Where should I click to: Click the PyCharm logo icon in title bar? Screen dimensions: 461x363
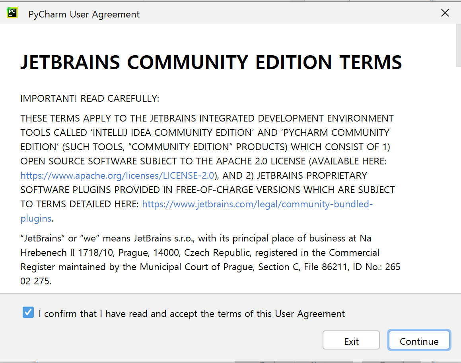pos(12,13)
